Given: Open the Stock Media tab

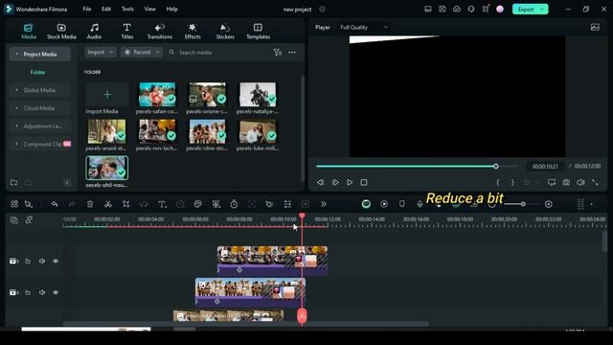Looking at the screenshot, I should pyautogui.click(x=61, y=32).
